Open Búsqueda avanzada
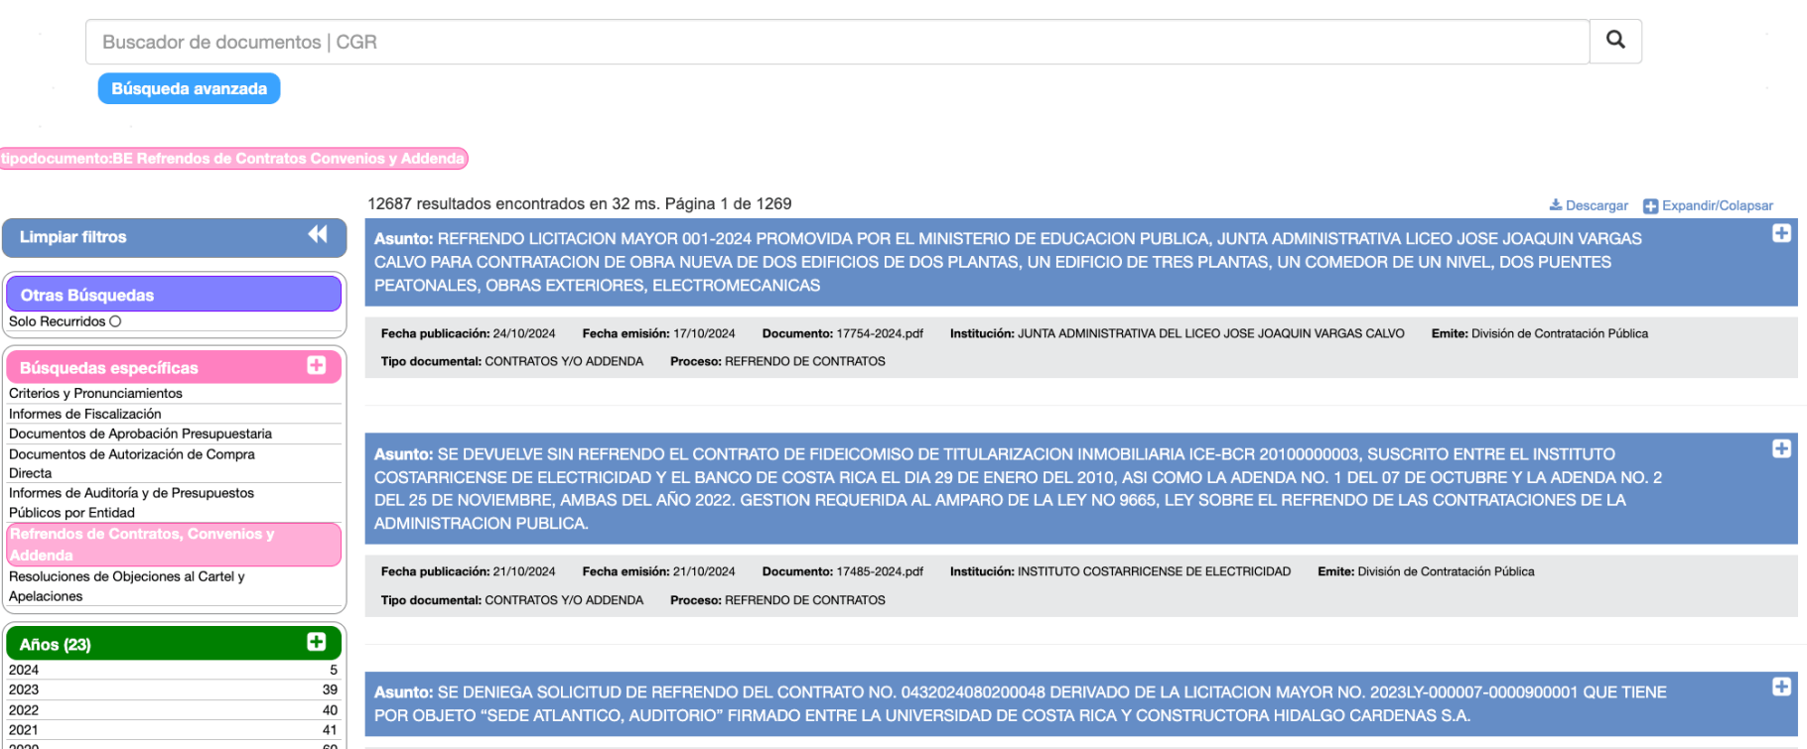This screenshot has height=749, width=1807. (189, 88)
